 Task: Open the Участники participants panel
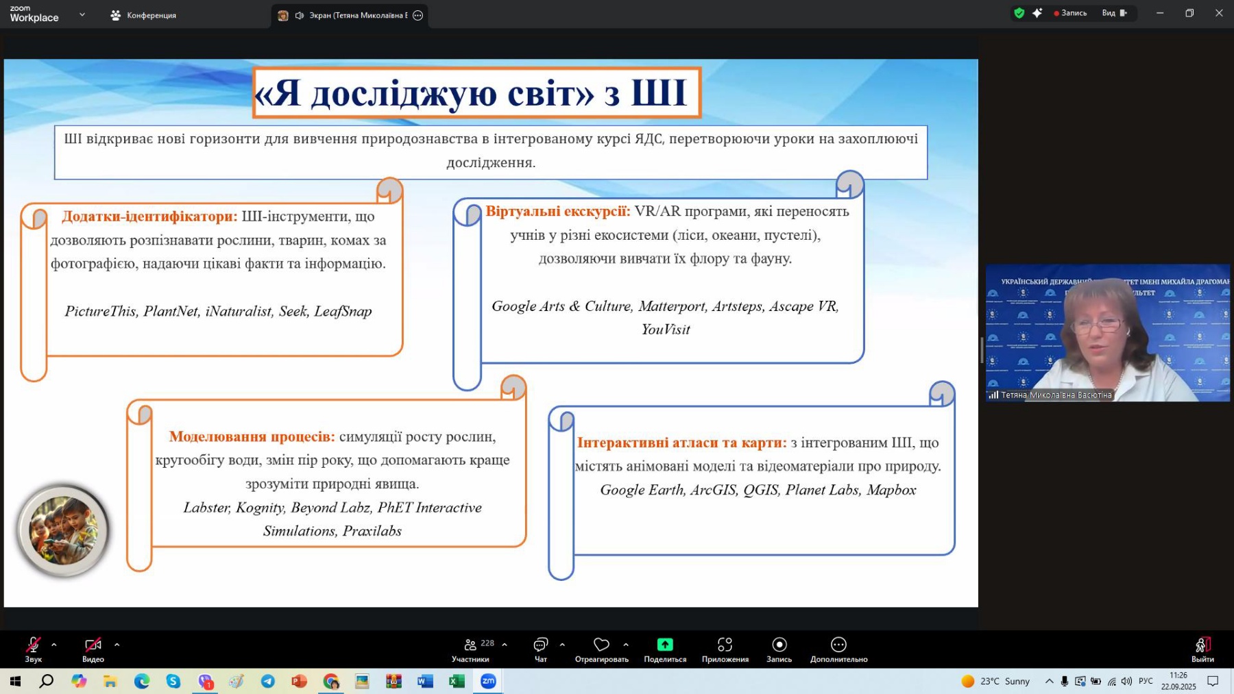coord(471,649)
